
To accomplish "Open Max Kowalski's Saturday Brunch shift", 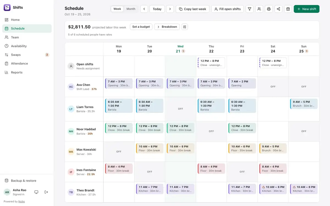I will (x=273, y=148).
